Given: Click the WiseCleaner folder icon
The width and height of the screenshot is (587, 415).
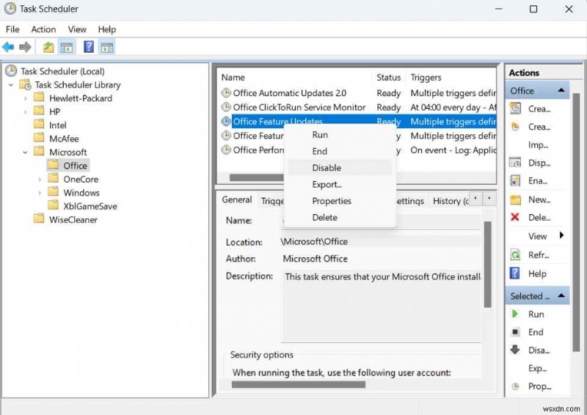Looking at the screenshot, I should point(39,219).
